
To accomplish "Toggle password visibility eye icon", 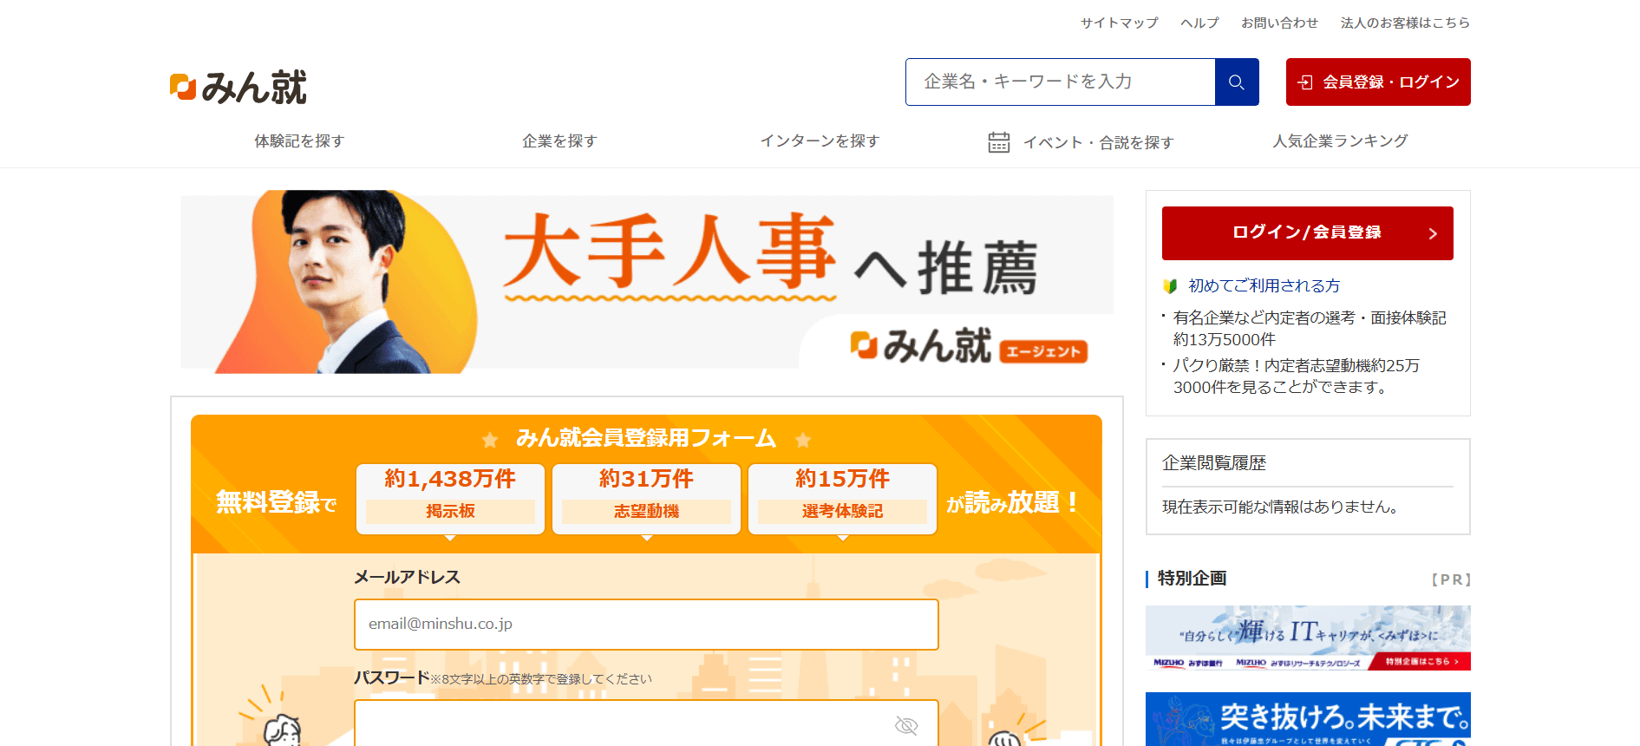I will pos(906,725).
